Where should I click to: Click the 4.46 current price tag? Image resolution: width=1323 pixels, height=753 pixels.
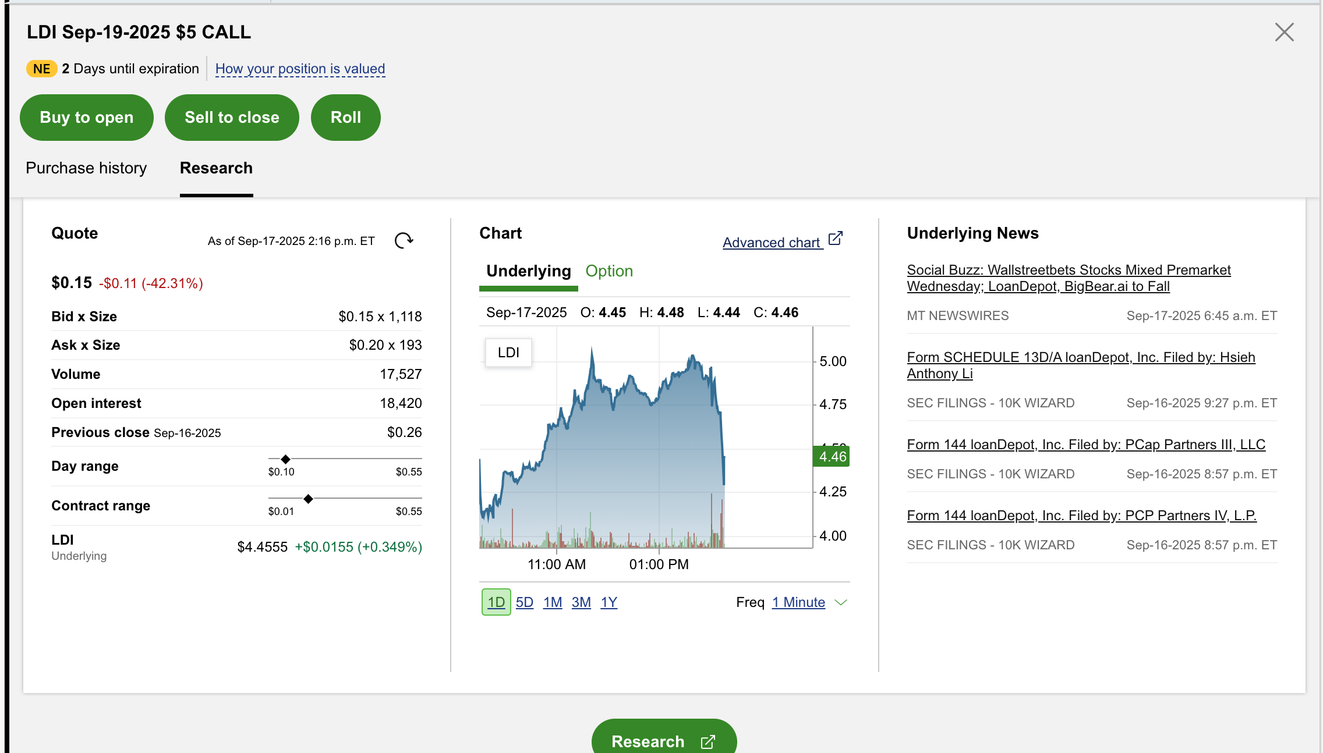[832, 457]
